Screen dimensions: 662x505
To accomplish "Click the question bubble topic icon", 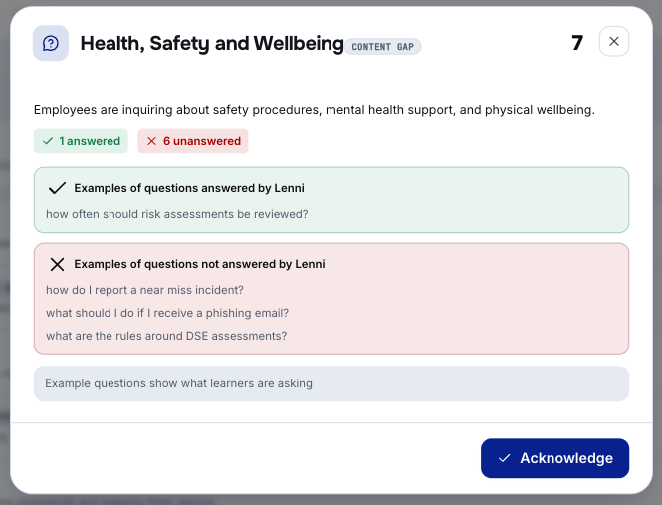I will [51, 43].
